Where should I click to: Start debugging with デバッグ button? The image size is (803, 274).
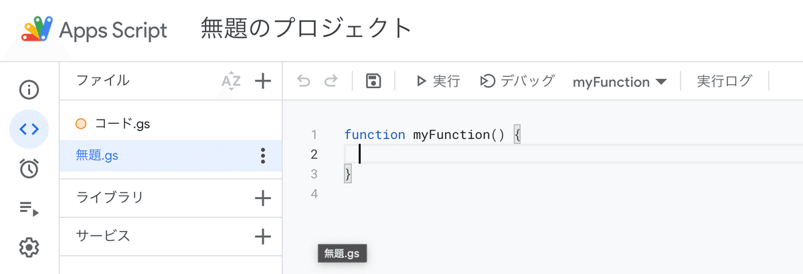pyautogui.click(x=518, y=82)
